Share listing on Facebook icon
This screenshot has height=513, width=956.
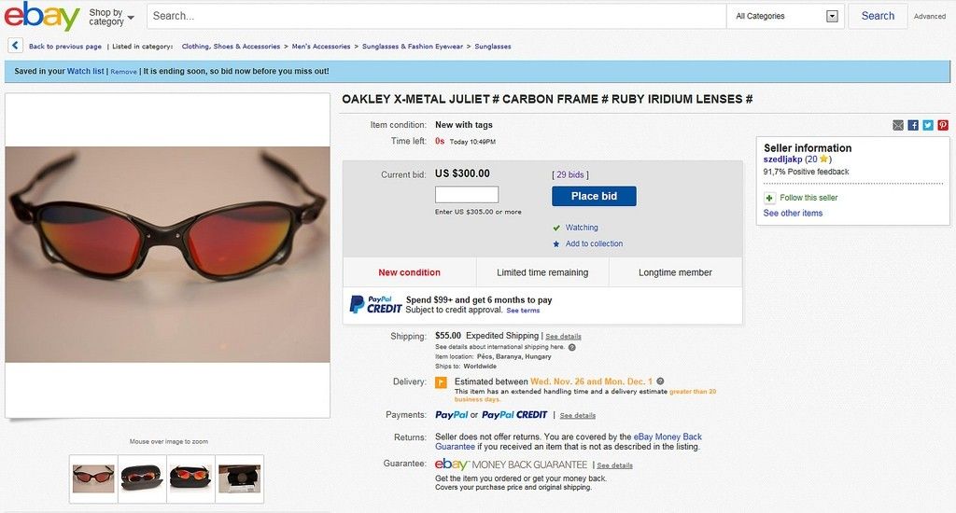tap(913, 125)
